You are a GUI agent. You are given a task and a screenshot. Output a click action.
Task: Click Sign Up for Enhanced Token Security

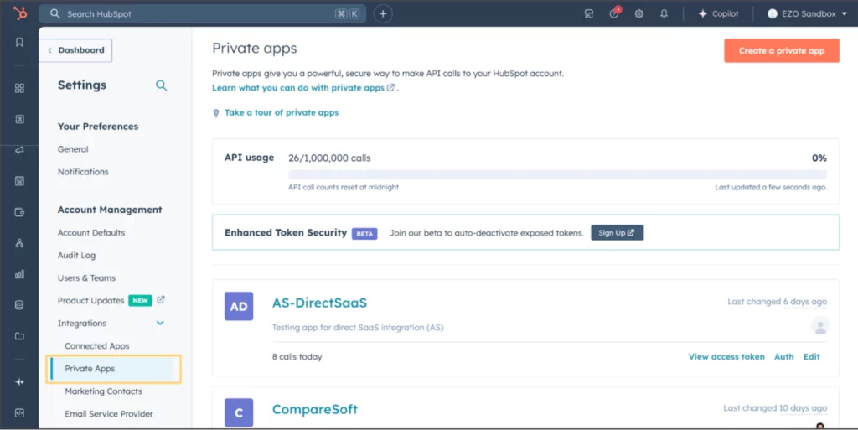pyautogui.click(x=617, y=233)
